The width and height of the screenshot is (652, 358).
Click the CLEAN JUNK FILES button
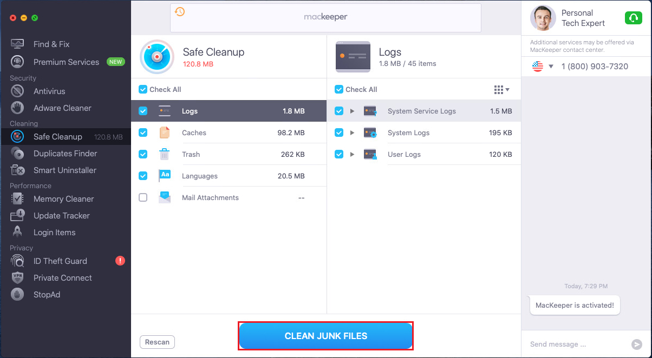[326, 336]
